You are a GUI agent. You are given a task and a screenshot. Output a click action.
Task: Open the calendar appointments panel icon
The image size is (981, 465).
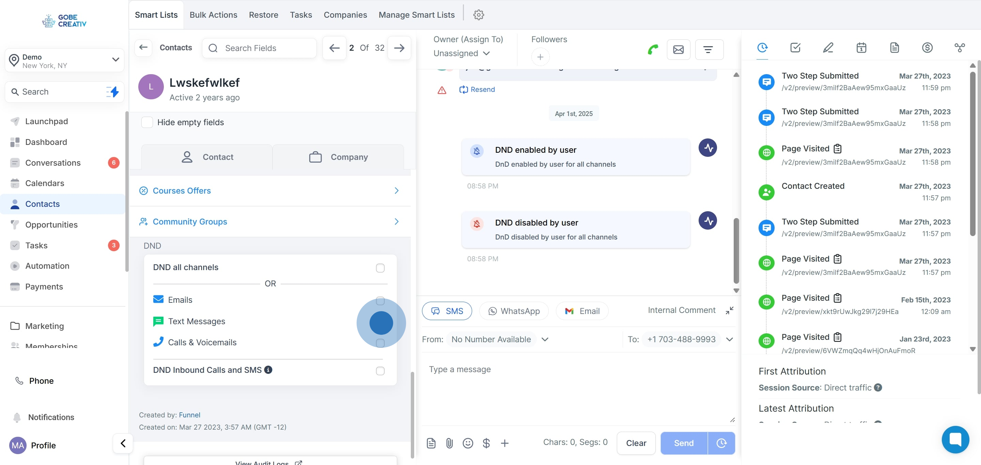tap(861, 48)
